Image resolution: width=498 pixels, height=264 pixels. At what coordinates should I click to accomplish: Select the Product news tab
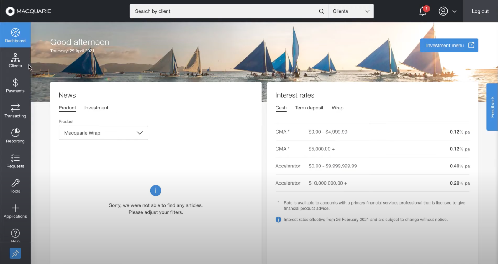pos(67,108)
